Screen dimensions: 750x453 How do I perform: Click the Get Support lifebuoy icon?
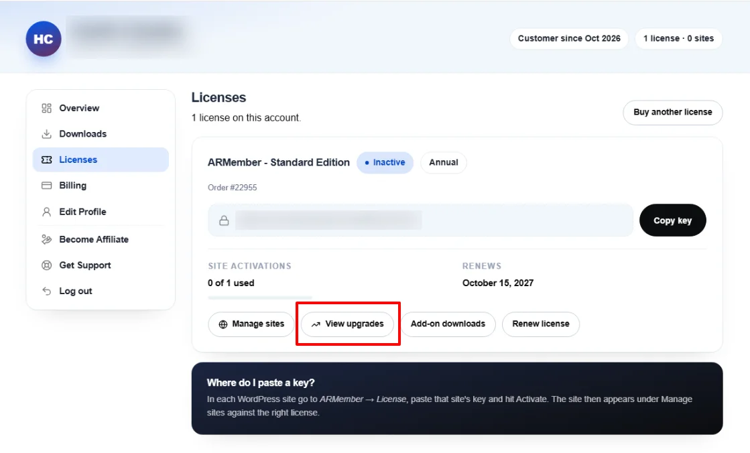(x=46, y=265)
